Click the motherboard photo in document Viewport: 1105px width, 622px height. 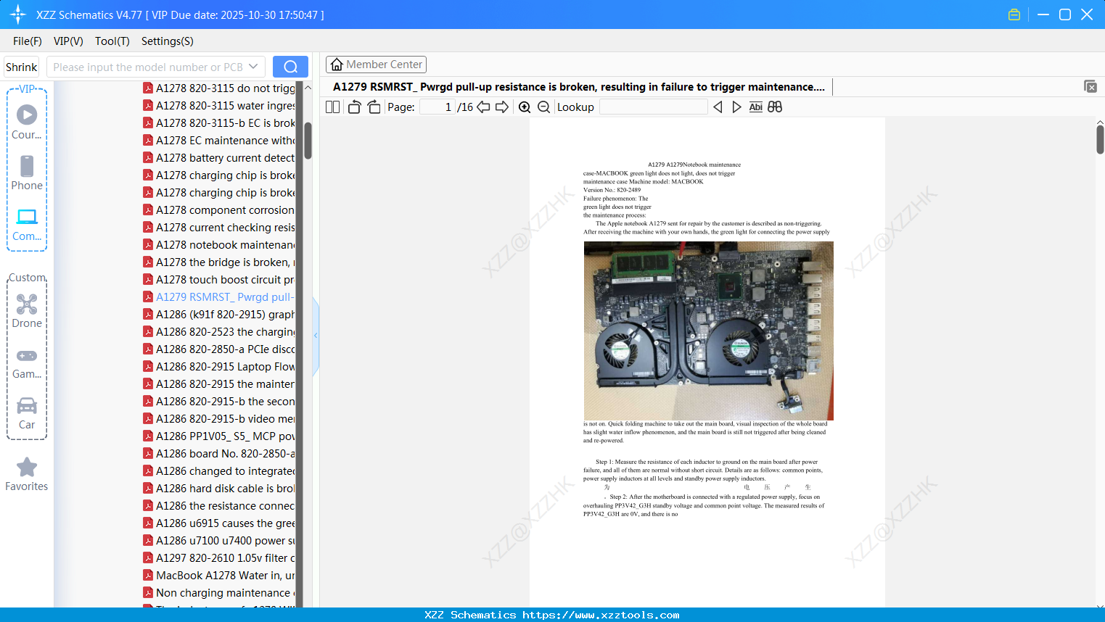click(708, 331)
